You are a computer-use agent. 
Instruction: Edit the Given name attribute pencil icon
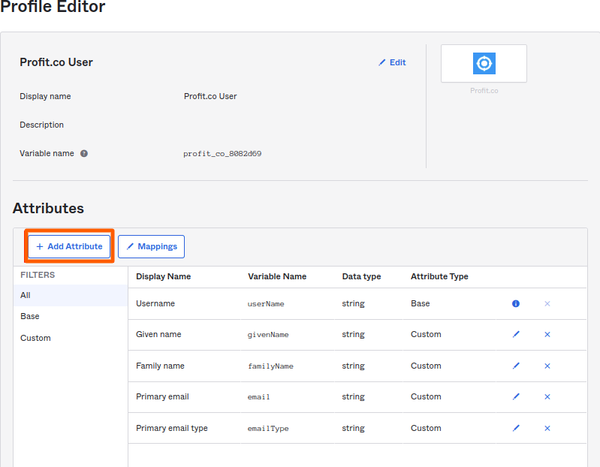point(516,335)
